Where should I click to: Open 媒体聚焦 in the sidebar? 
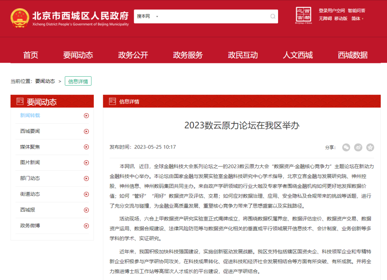(x=30, y=147)
